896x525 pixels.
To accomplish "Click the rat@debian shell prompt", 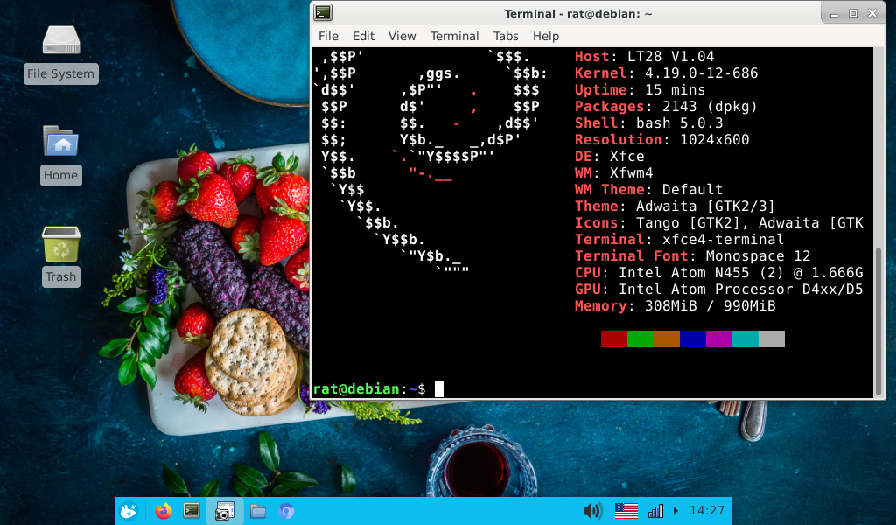I will 369,389.
